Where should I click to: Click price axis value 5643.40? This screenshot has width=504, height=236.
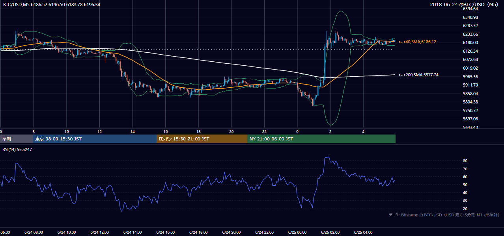click(470, 127)
